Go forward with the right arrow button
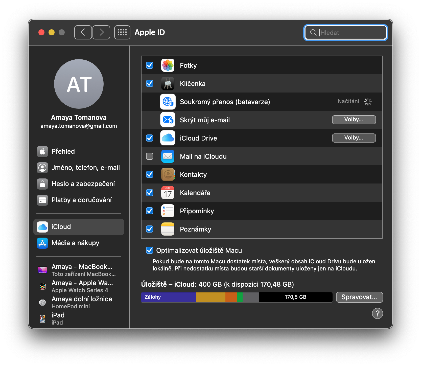Image resolution: width=421 pixels, height=366 pixels. pyautogui.click(x=101, y=32)
